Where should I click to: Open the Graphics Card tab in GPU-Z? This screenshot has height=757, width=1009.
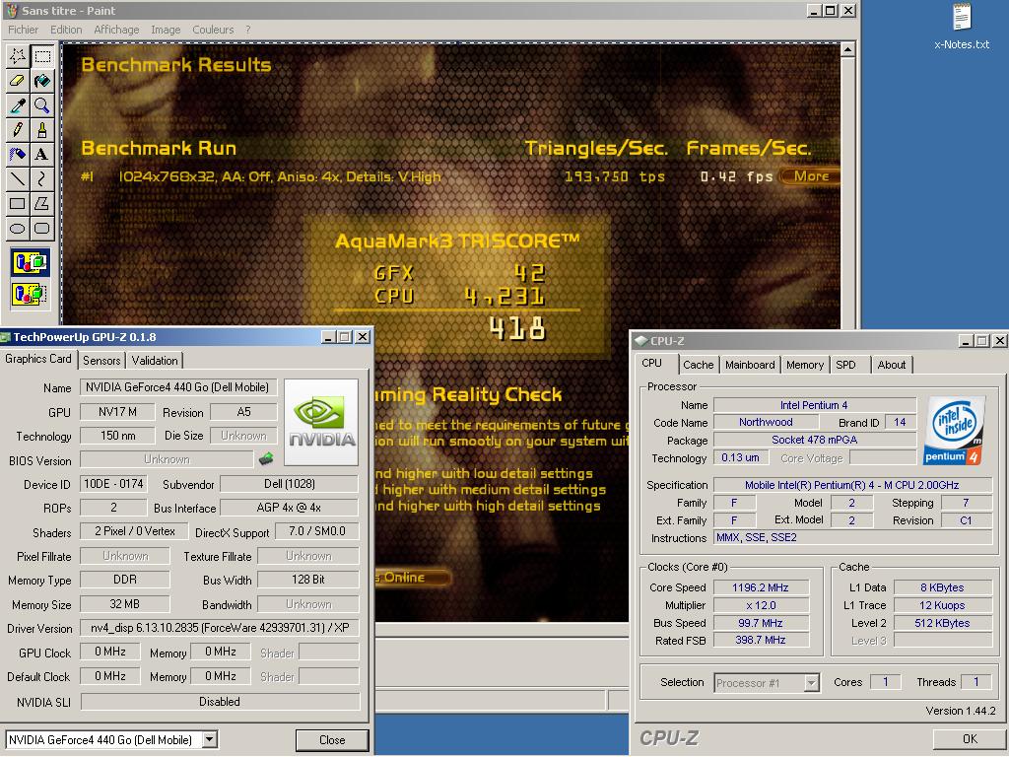[38, 359]
